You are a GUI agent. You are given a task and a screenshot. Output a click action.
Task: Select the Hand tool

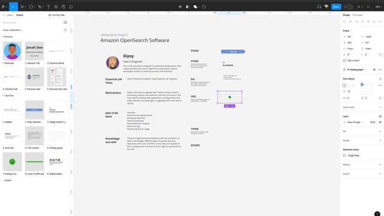(64, 7)
